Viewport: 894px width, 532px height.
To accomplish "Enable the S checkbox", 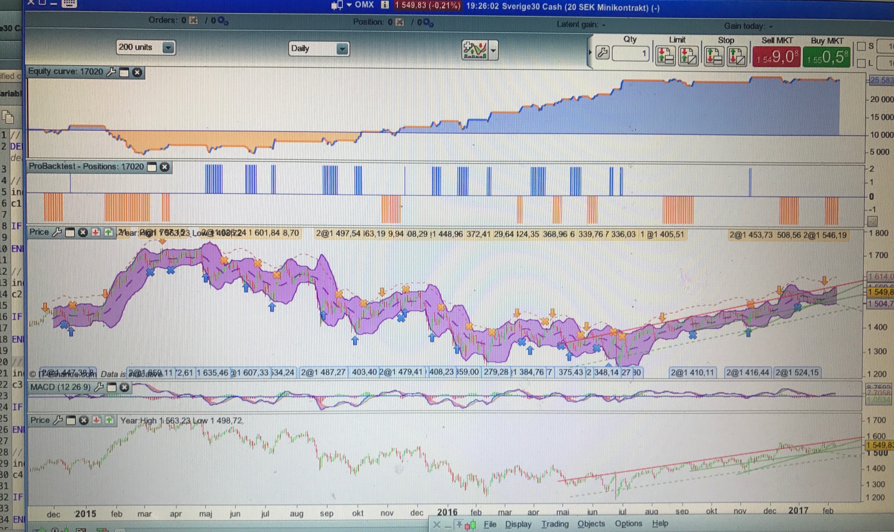I will pos(861,46).
